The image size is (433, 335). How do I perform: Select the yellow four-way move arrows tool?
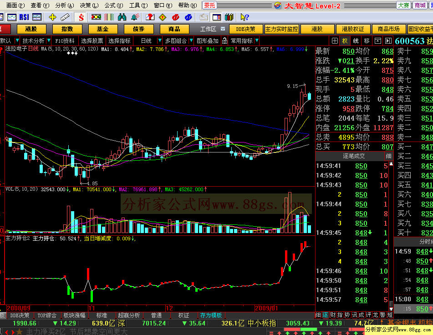pos(52,17)
